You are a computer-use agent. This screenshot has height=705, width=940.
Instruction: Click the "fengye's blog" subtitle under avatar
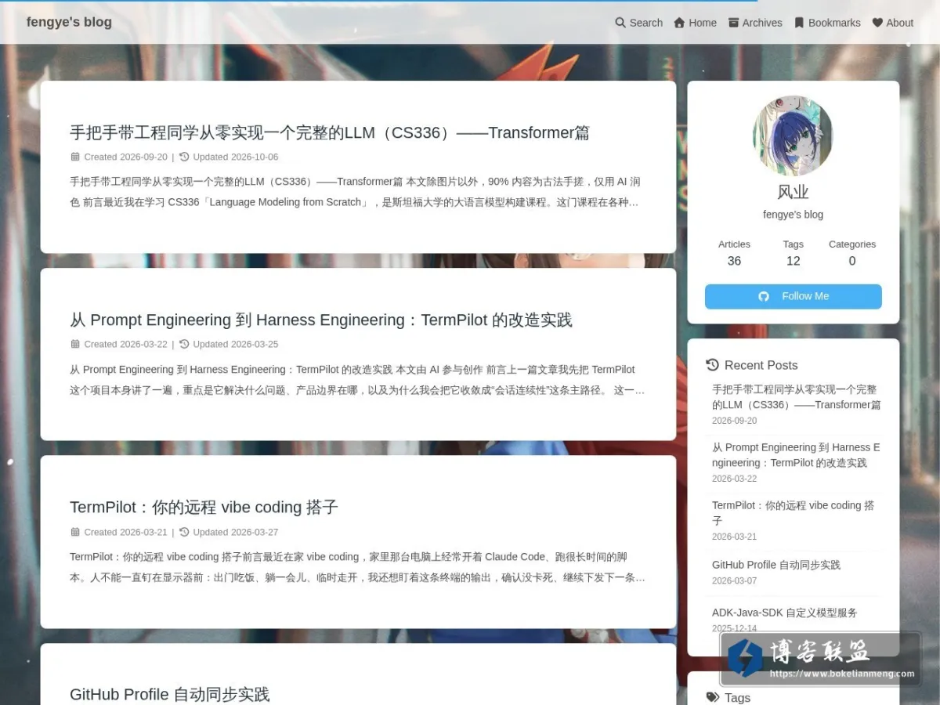[x=793, y=215]
